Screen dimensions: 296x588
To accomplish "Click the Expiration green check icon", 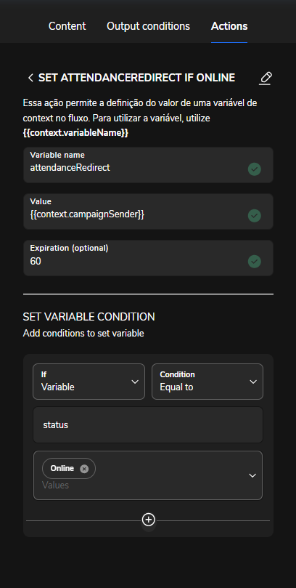I will coord(255,262).
